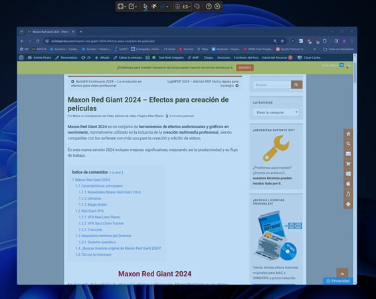Image resolution: width=376 pixels, height=299 pixels.
Task: Select the Maxon Red Giant 2024 browser tab
Action: tap(51, 32)
